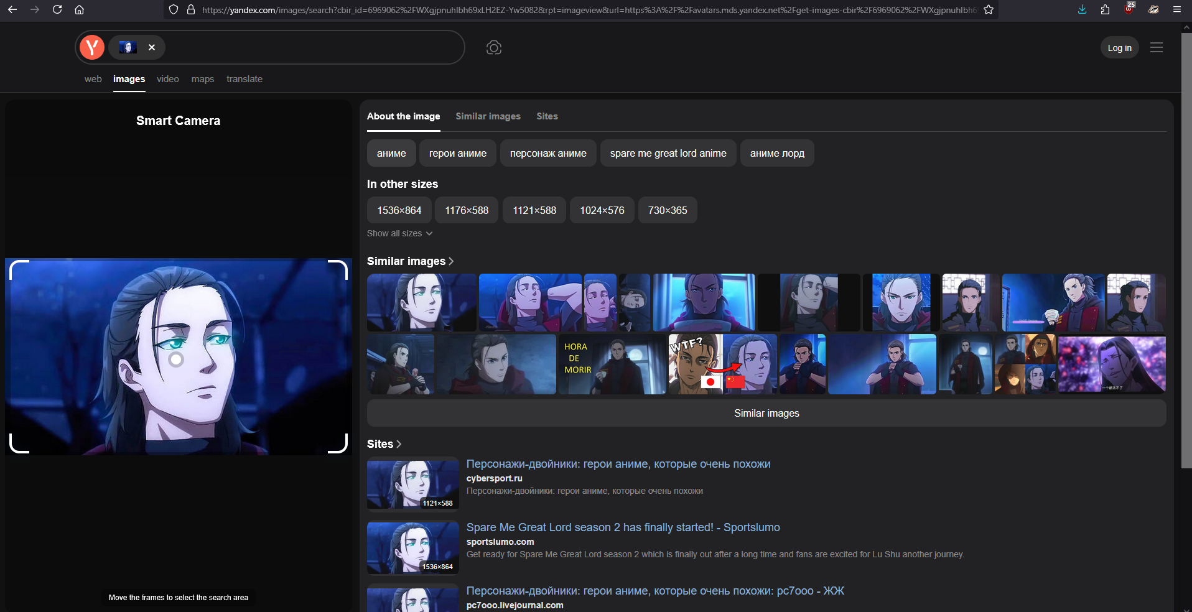Click the Log in button
This screenshot has width=1192, height=612.
tap(1119, 48)
